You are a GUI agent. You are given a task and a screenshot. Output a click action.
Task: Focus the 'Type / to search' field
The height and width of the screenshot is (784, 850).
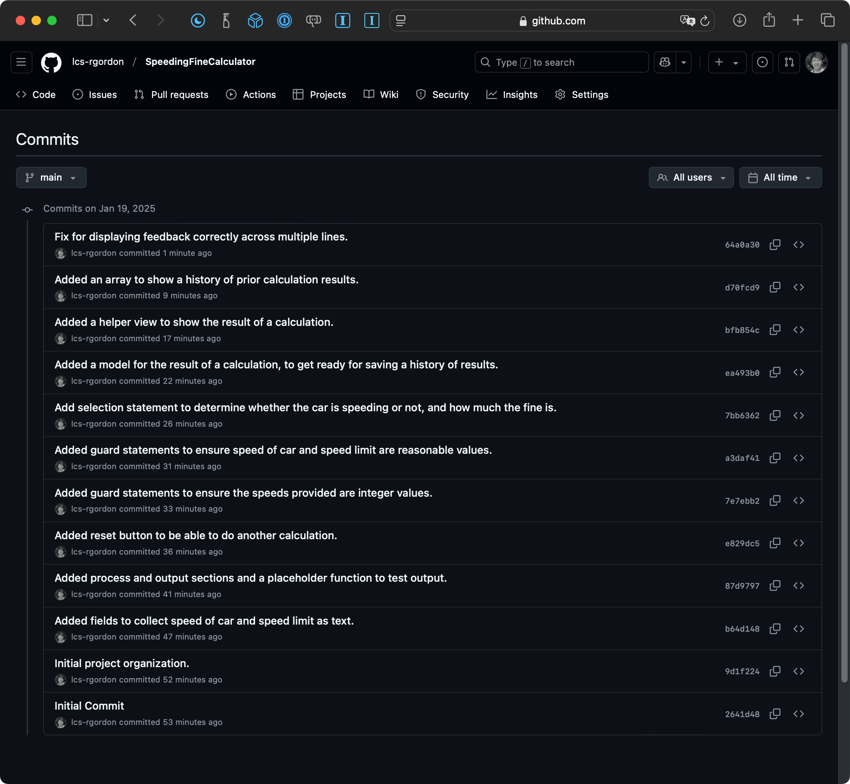561,62
